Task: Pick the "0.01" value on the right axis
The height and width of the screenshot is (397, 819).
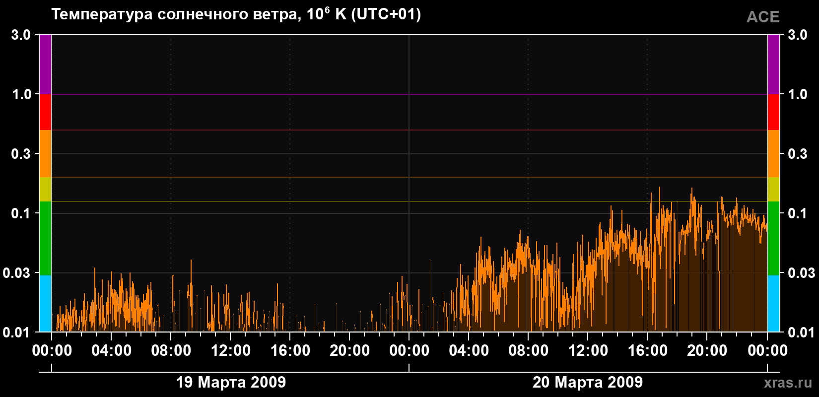Action: tap(802, 332)
